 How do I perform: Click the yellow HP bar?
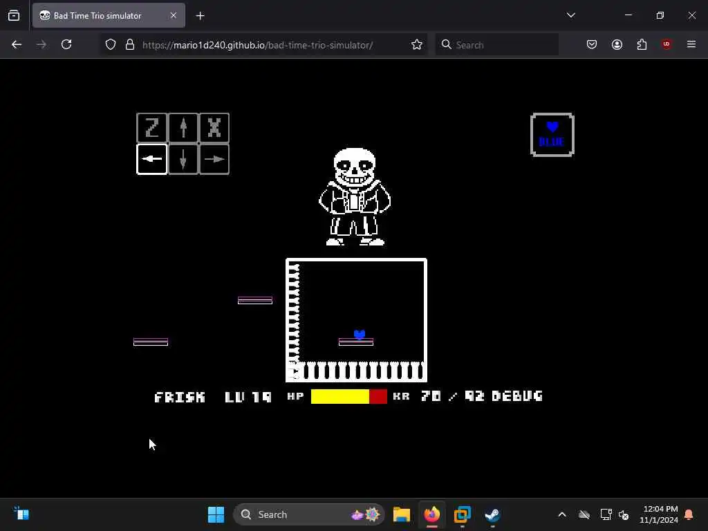(x=340, y=396)
